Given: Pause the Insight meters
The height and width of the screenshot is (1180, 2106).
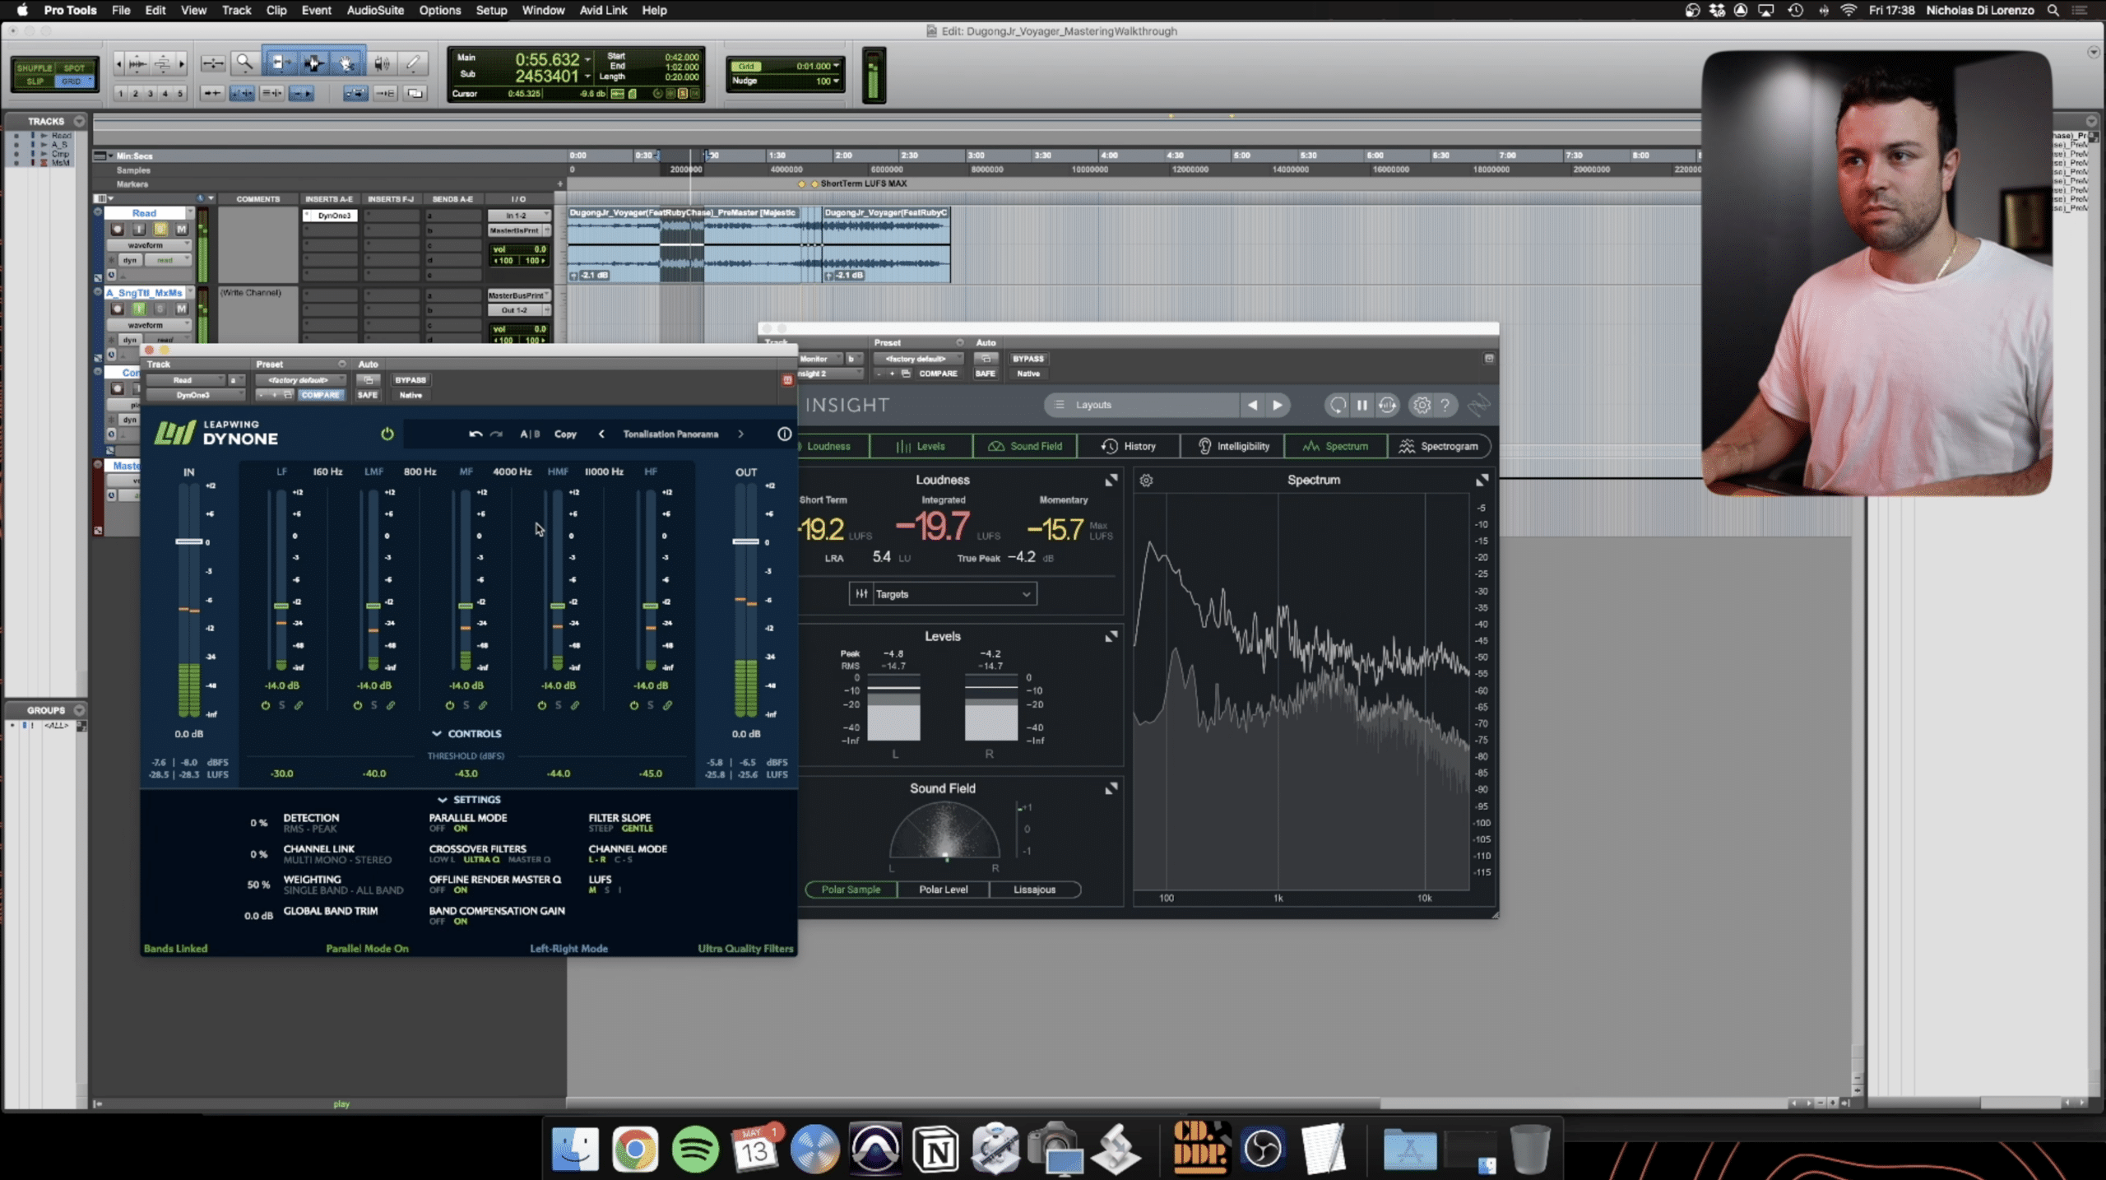Looking at the screenshot, I should pyautogui.click(x=1362, y=405).
